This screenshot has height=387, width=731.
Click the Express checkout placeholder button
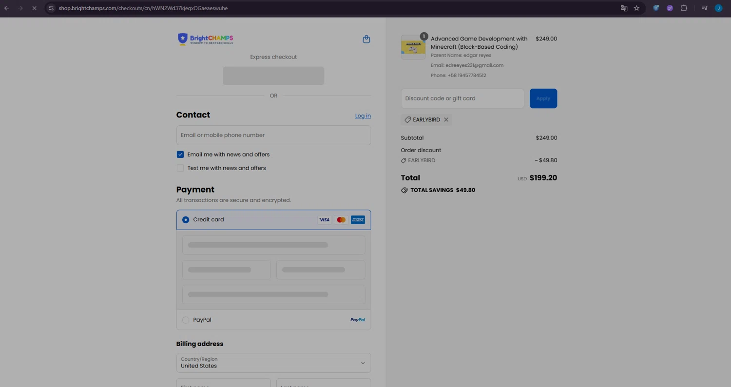point(273,76)
